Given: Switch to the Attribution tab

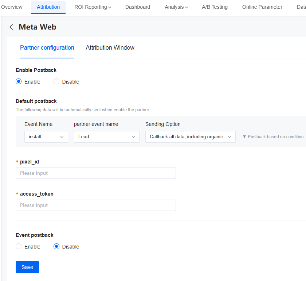Looking at the screenshot, I should click(48, 7).
